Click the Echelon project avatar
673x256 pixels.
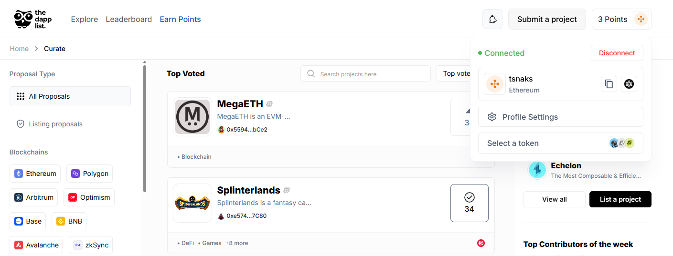pos(537,170)
